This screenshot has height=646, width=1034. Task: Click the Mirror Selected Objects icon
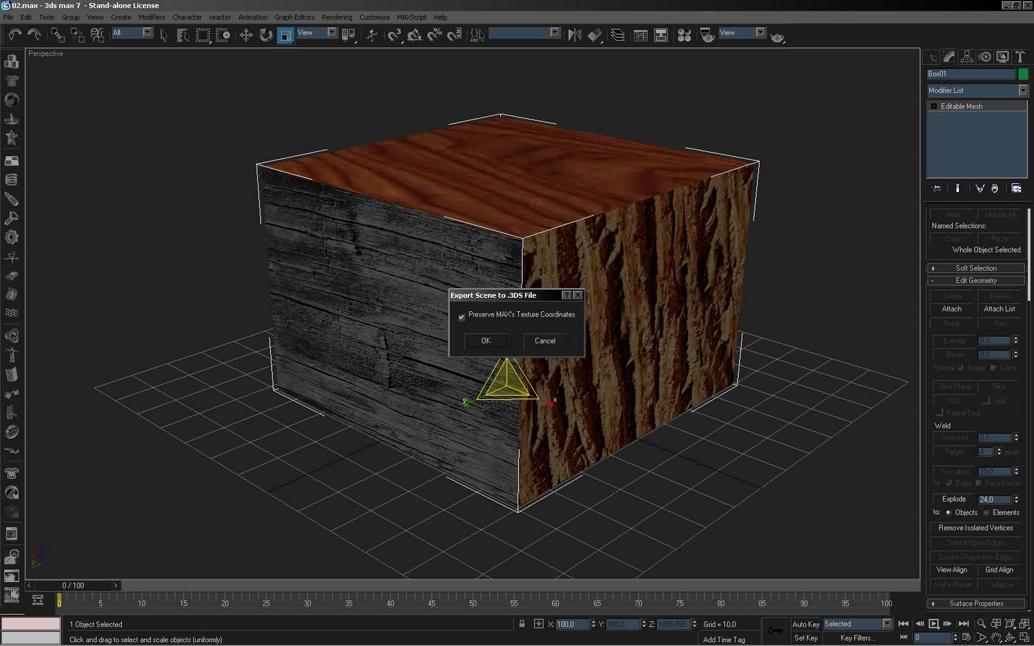click(x=575, y=36)
